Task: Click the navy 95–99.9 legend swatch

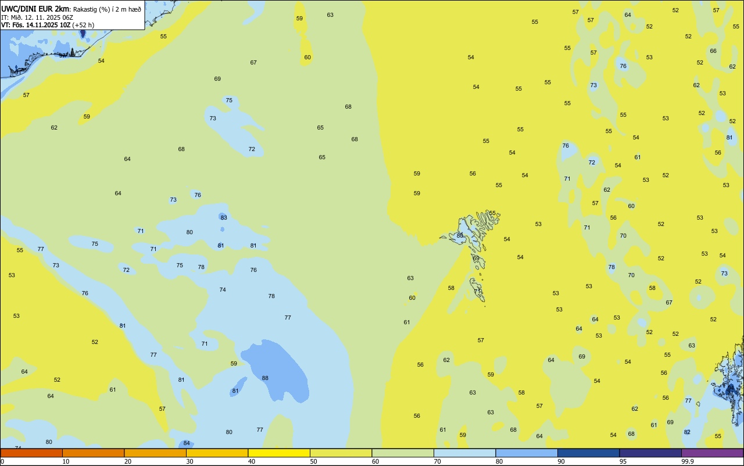Action: pyautogui.click(x=650, y=453)
